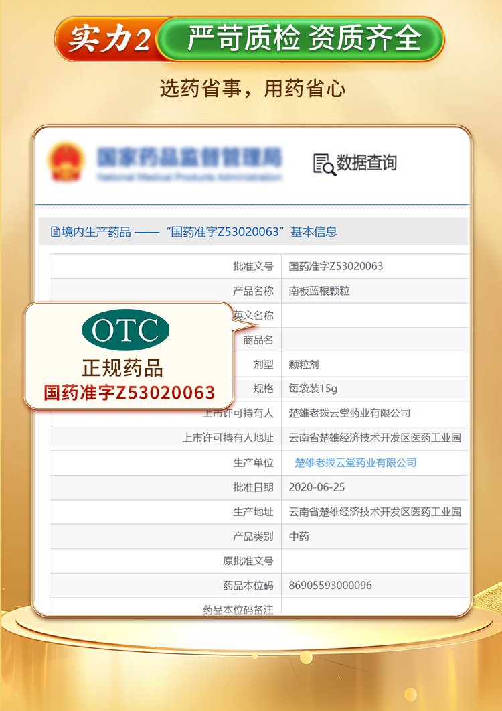Select the 规格 label cell
This screenshot has width=502, height=711.
(263, 389)
